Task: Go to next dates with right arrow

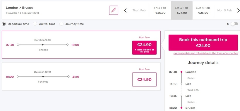Action: tap(238, 11)
